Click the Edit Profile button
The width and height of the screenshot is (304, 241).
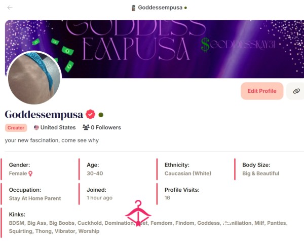tap(262, 91)
